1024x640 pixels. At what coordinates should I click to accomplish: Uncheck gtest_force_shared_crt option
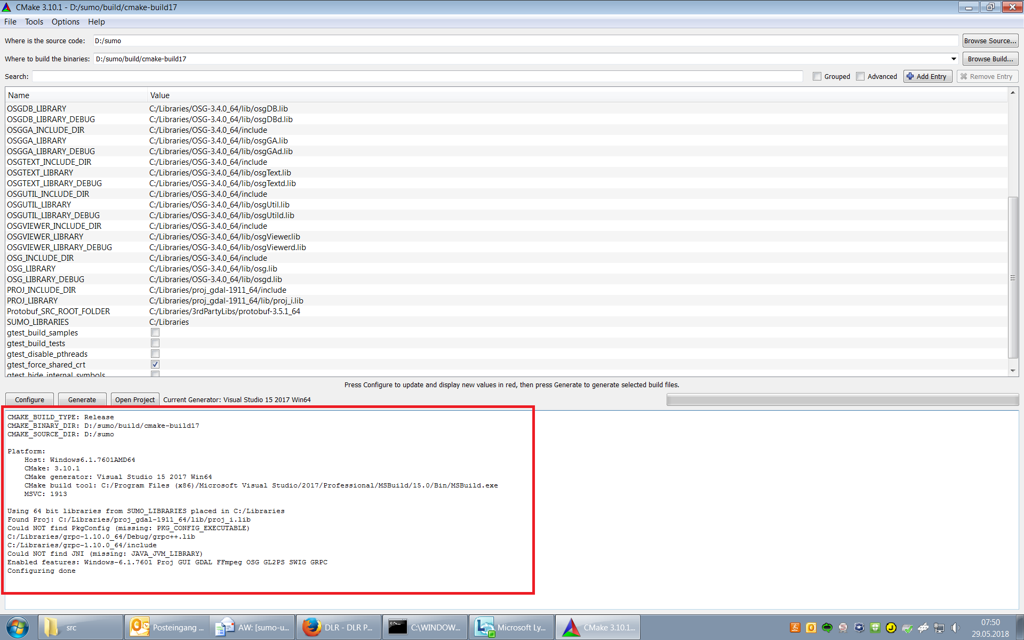coord(155,364)
